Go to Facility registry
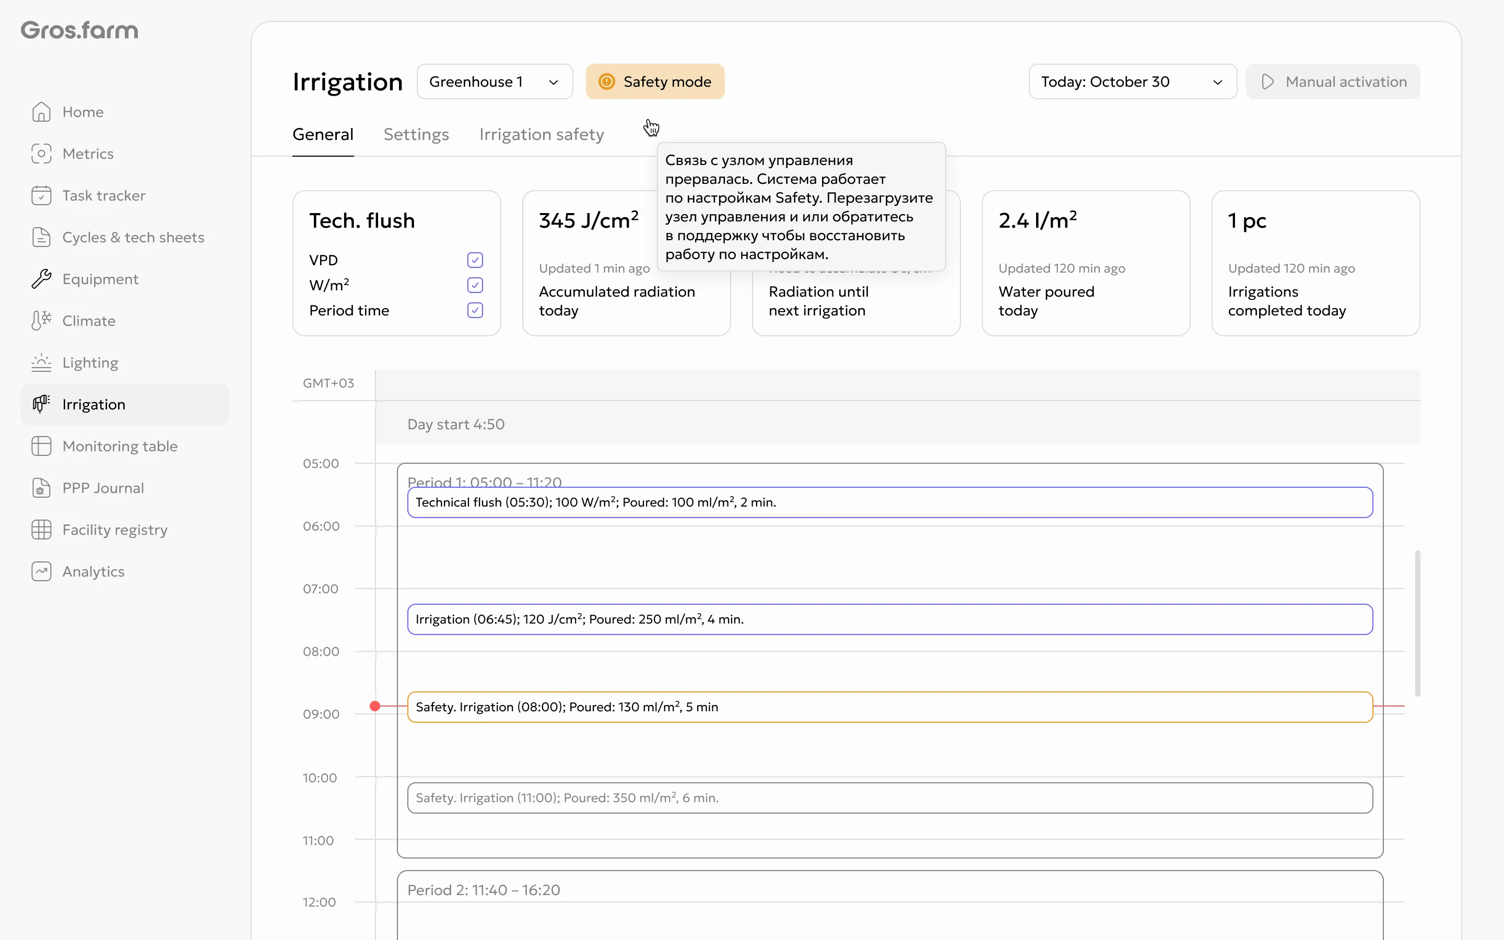Image resolution: width=1504 pixels, height=940 pixels. tap(125, 530)
